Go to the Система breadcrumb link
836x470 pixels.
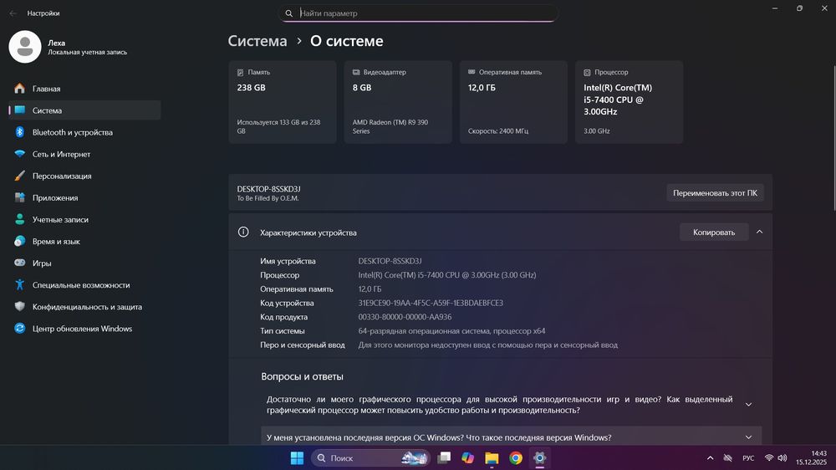point(257,41)
